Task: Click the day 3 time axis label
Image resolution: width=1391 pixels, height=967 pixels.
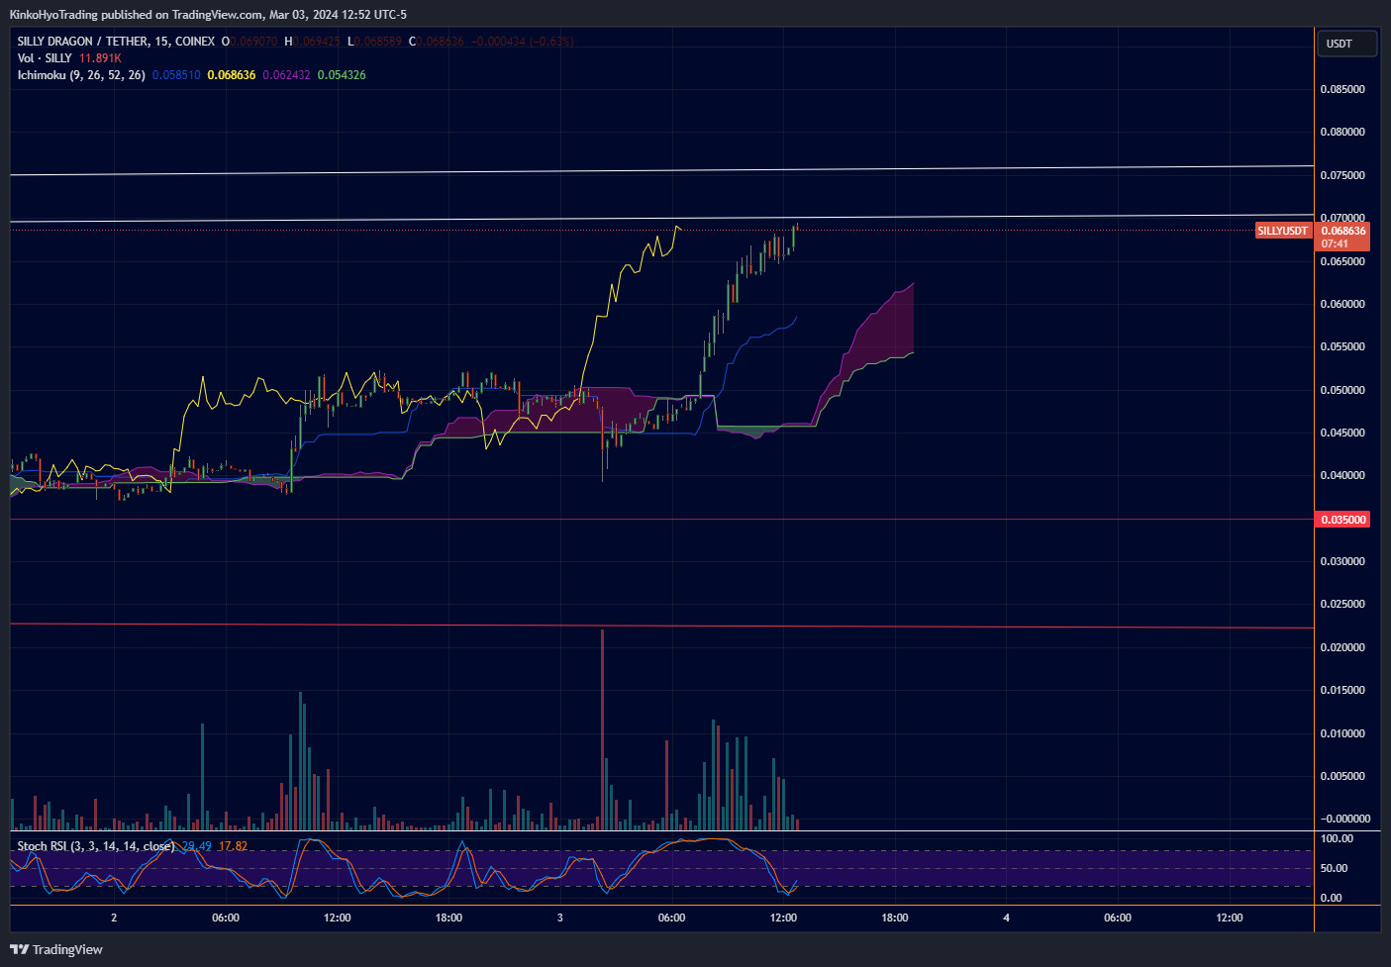Action: pos(559,918)
